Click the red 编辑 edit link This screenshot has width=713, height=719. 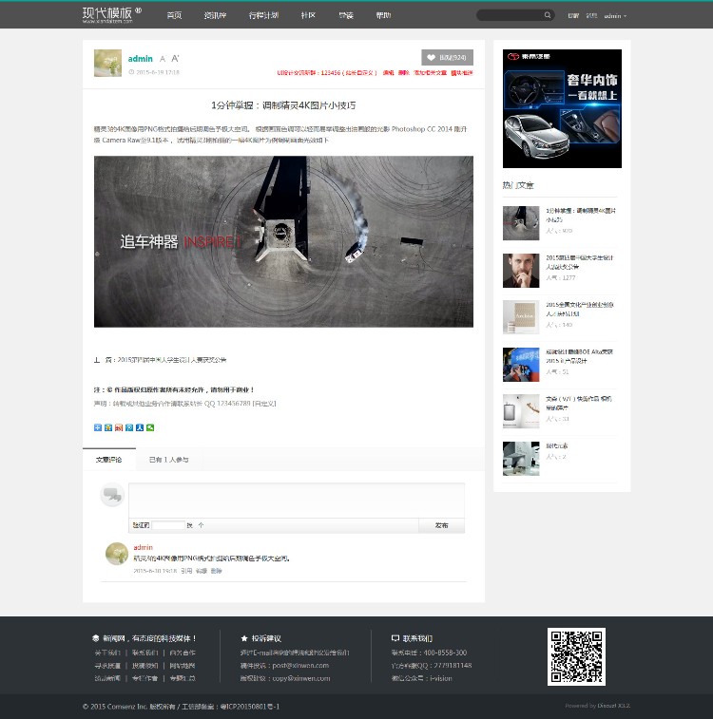tap(388, 73)
